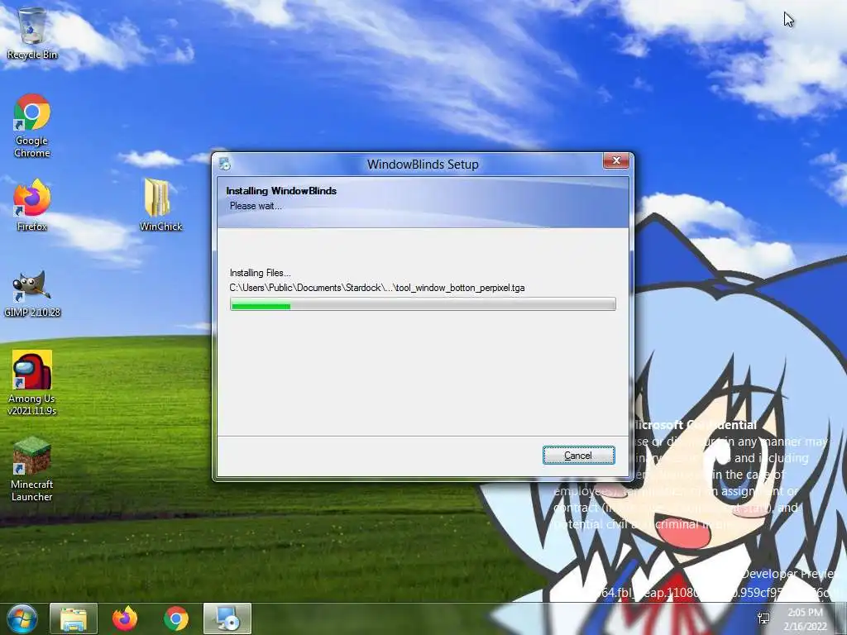
Task: Click the green installation progress bar
Action: (423, 304)
